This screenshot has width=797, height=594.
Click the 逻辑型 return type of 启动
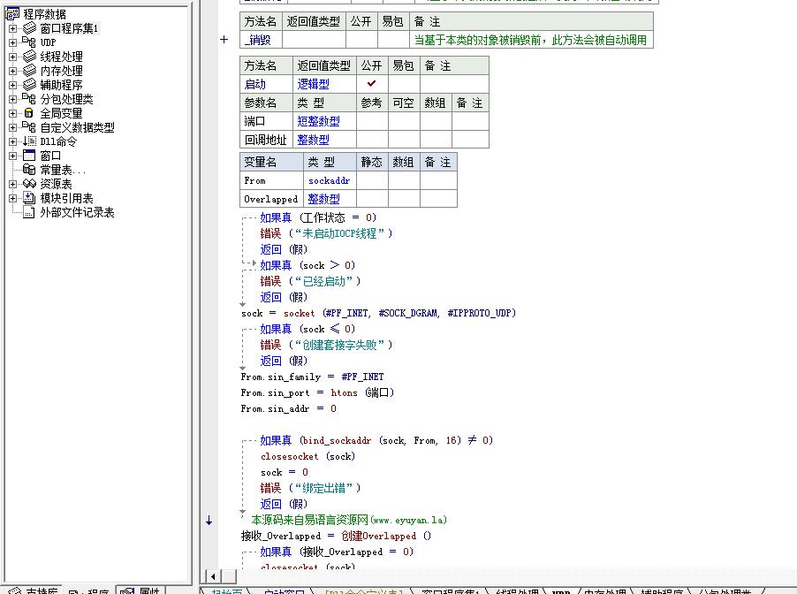coord(313,84)
